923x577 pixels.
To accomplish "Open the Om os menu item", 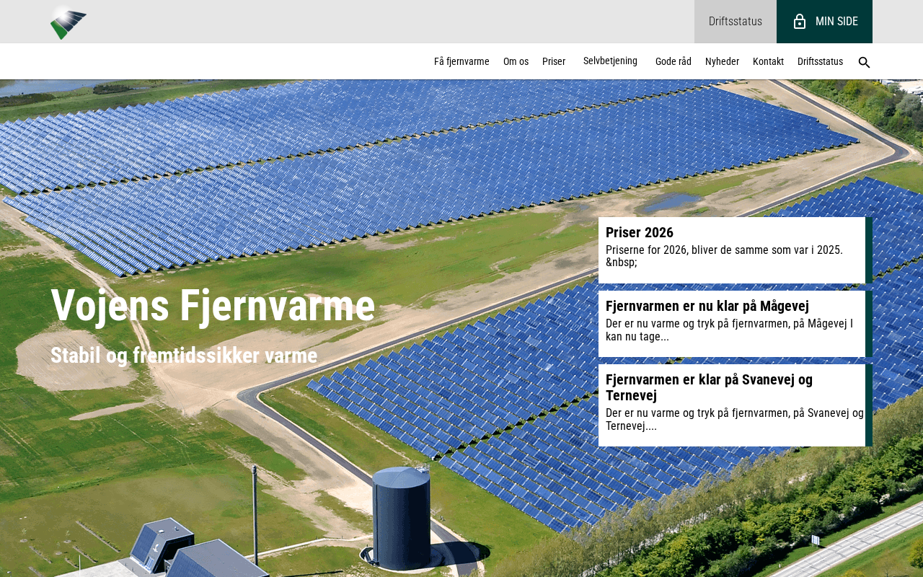I will pyautogui.click(x=516, y=61).
